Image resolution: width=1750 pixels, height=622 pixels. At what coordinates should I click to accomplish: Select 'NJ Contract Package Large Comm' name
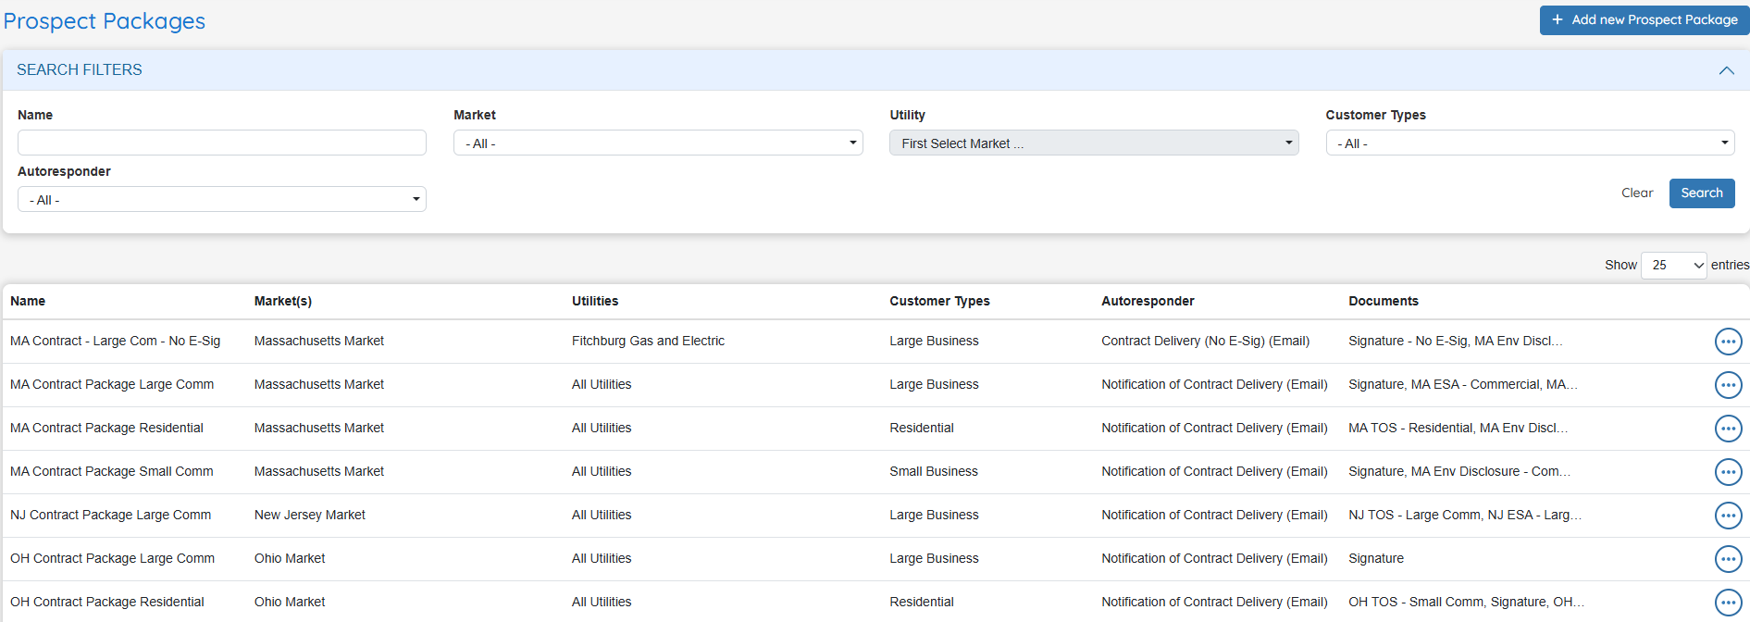111,515
